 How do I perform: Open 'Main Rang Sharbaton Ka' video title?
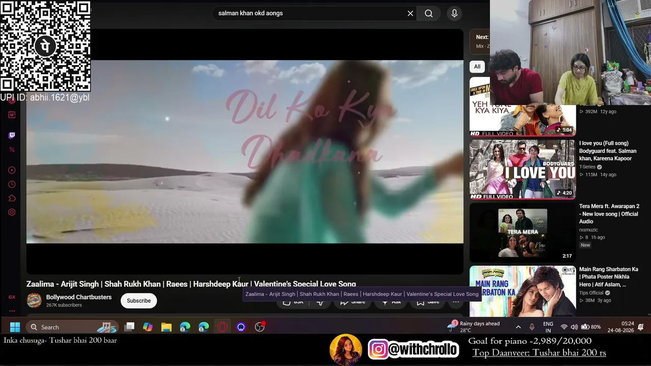click(609, 277)
